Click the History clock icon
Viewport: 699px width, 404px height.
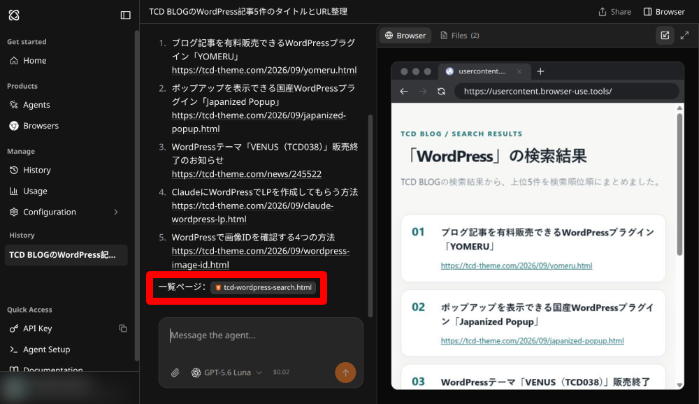(x=14, y=170)
